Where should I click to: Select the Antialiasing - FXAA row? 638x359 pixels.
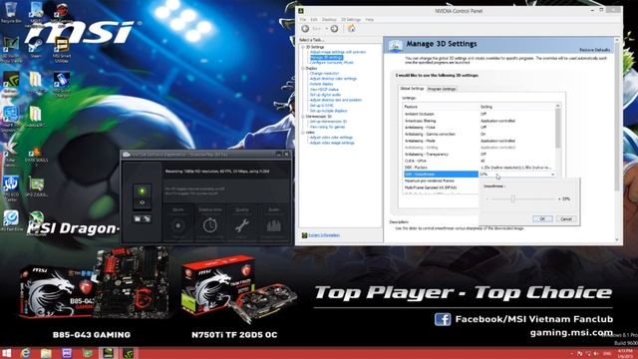(478, 128)
